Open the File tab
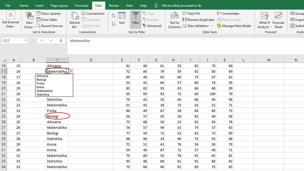 coord(8,5)
